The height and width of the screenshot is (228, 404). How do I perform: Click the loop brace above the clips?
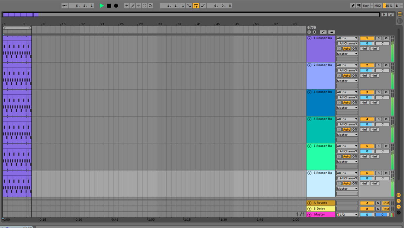(17, 28)
